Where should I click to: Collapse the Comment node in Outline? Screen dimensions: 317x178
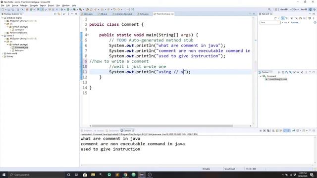point(261,76)
